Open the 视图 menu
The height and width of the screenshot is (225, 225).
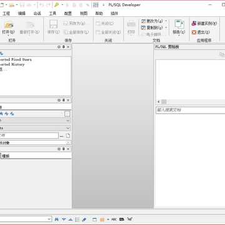[x=84, y=14]
